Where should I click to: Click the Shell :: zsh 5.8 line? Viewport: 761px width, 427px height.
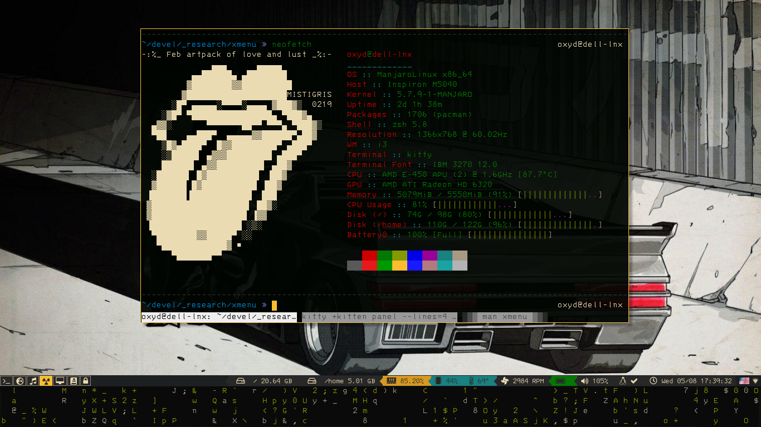point(387,125)
